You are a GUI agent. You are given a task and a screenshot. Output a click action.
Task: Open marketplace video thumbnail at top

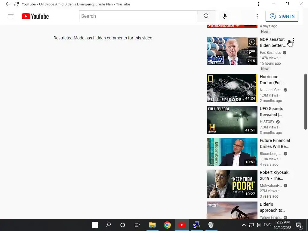coord(232,26)
